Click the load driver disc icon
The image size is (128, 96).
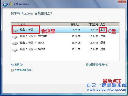click(12, 70)
